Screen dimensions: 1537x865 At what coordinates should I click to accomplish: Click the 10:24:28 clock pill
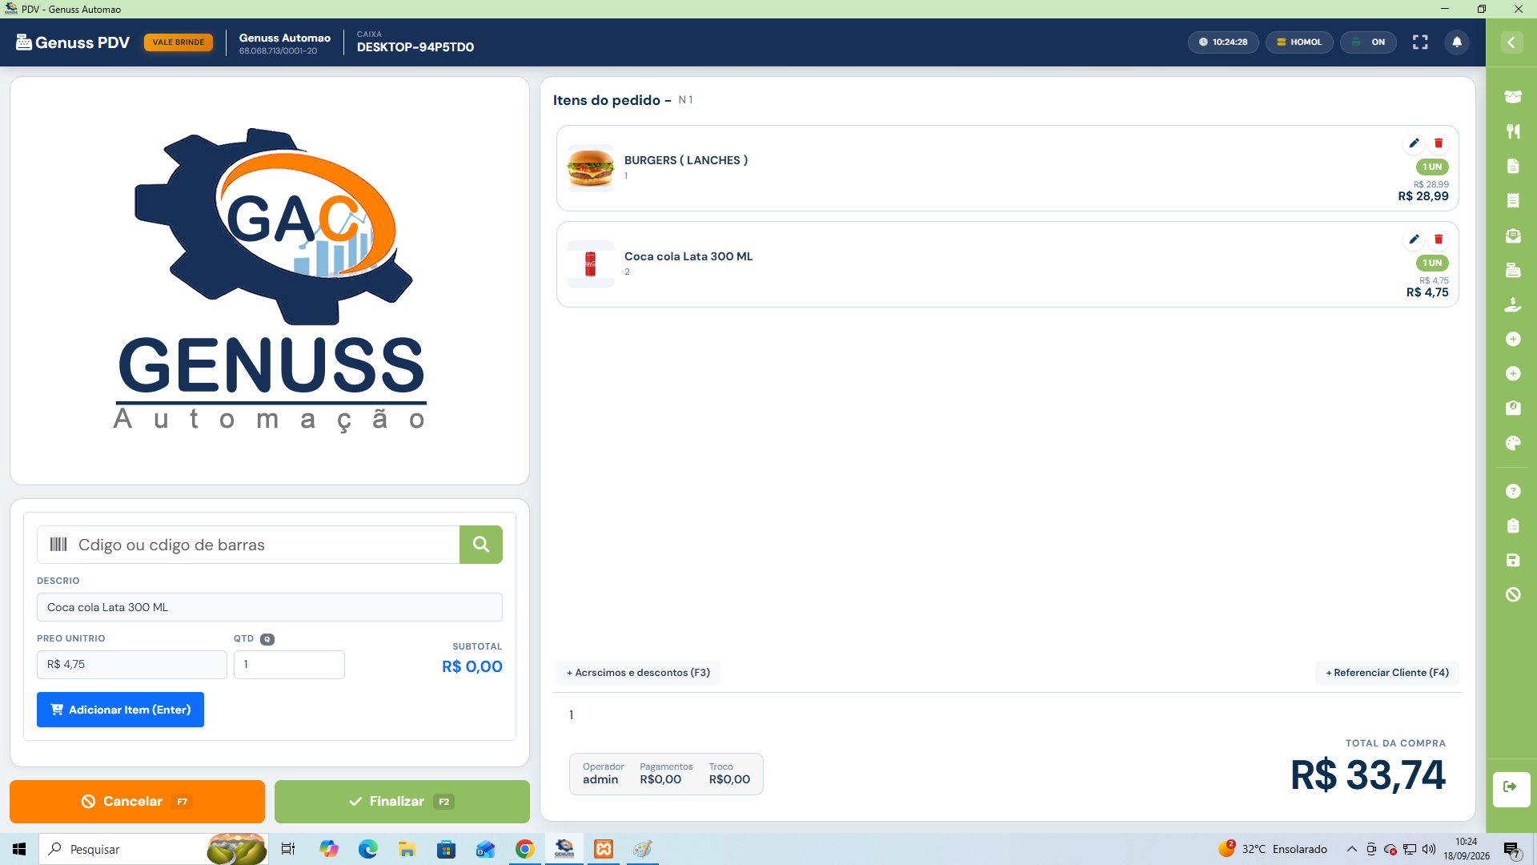pos(1223,42)
